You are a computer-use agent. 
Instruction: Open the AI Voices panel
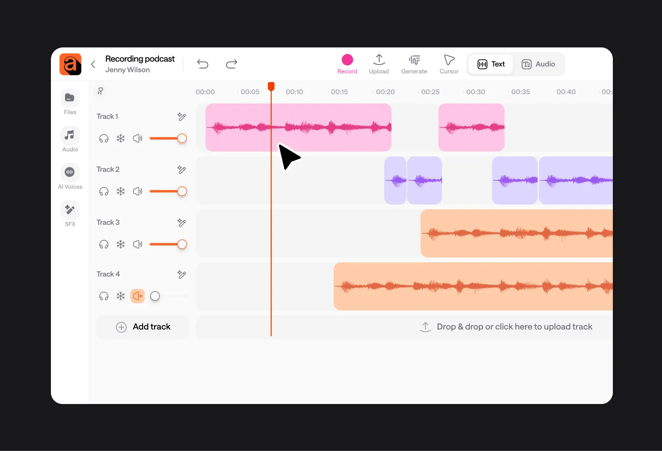point(70,177)
